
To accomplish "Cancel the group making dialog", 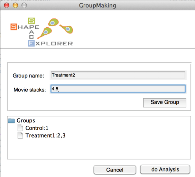I will (115, 170).
